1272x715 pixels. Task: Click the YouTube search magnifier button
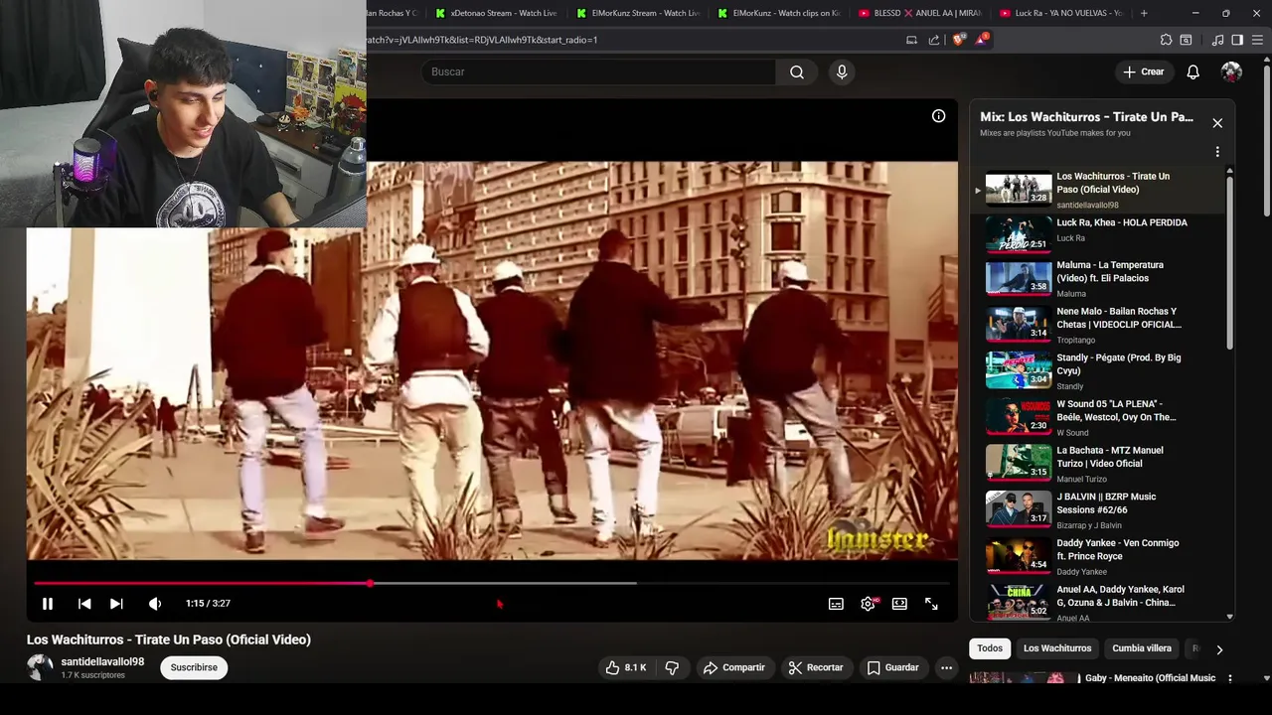tap(797, 71)
